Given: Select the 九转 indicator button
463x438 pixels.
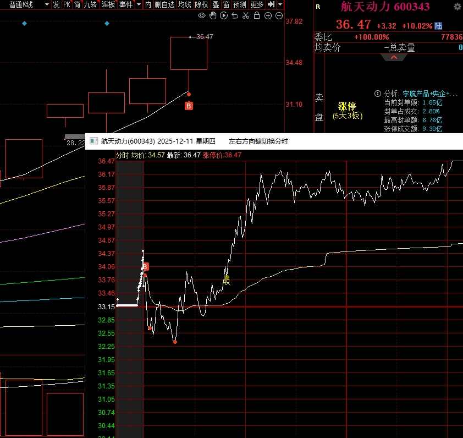Looking at the screenshot, I should click(90, 4).
